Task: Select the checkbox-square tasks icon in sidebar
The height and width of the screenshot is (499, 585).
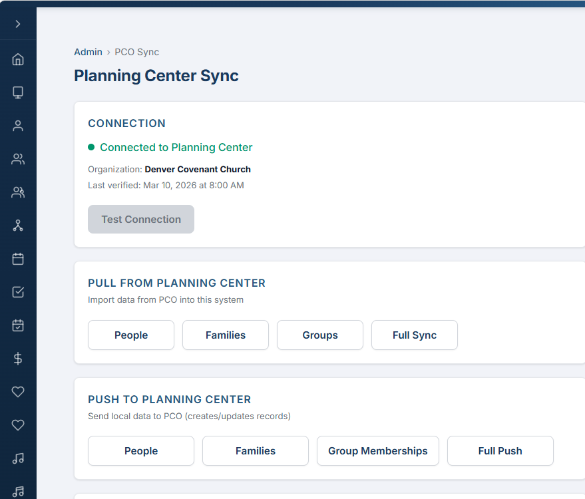Action: click(18, 292)
